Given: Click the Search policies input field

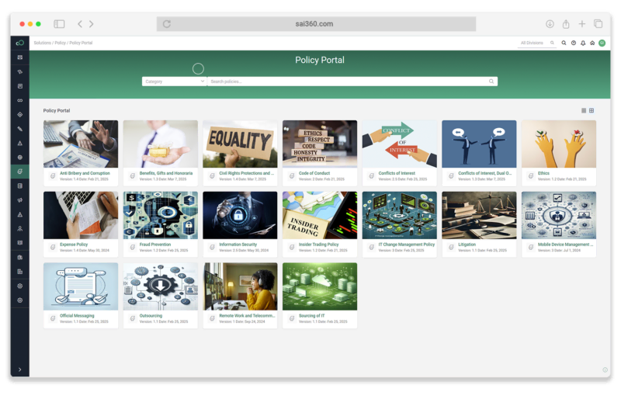Looking at the screenshot, I should pos(348,82).
